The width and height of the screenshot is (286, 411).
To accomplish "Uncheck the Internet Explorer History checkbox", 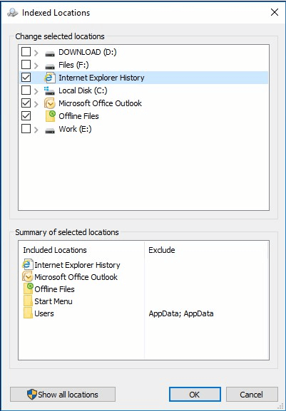I will point(26,78).
